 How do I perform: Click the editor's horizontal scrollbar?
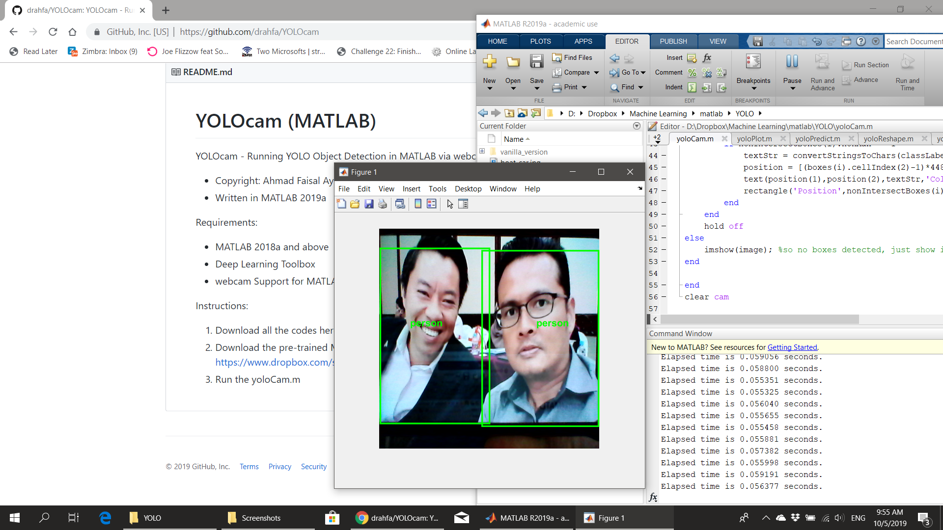pos(759,319)
